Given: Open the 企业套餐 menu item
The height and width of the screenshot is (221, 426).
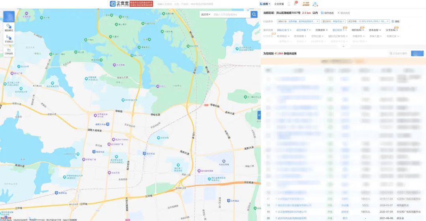Looking at the screenshot, I should pyautogui.click(x=279, y=4).
